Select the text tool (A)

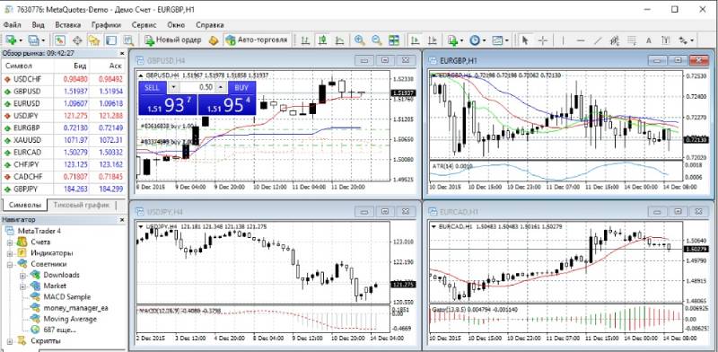[649, 40]
